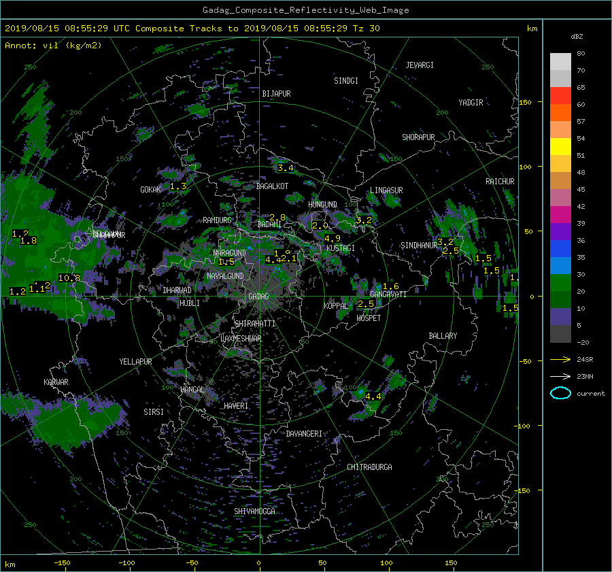Click the BIJAPUR city label
The image size is (612, 572).
click(276, 94)
